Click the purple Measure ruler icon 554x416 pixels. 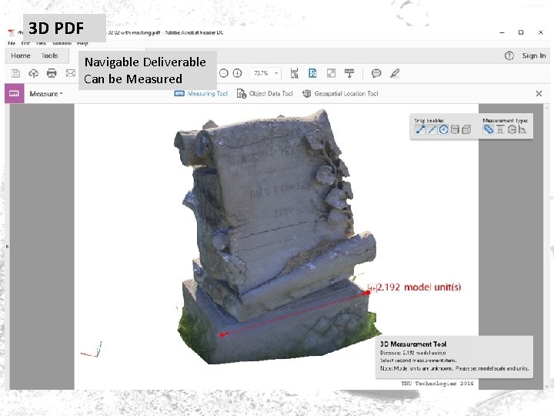14,93
